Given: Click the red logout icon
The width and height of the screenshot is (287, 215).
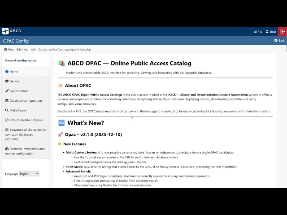Looking at the screenshot, I should (283, 31).
